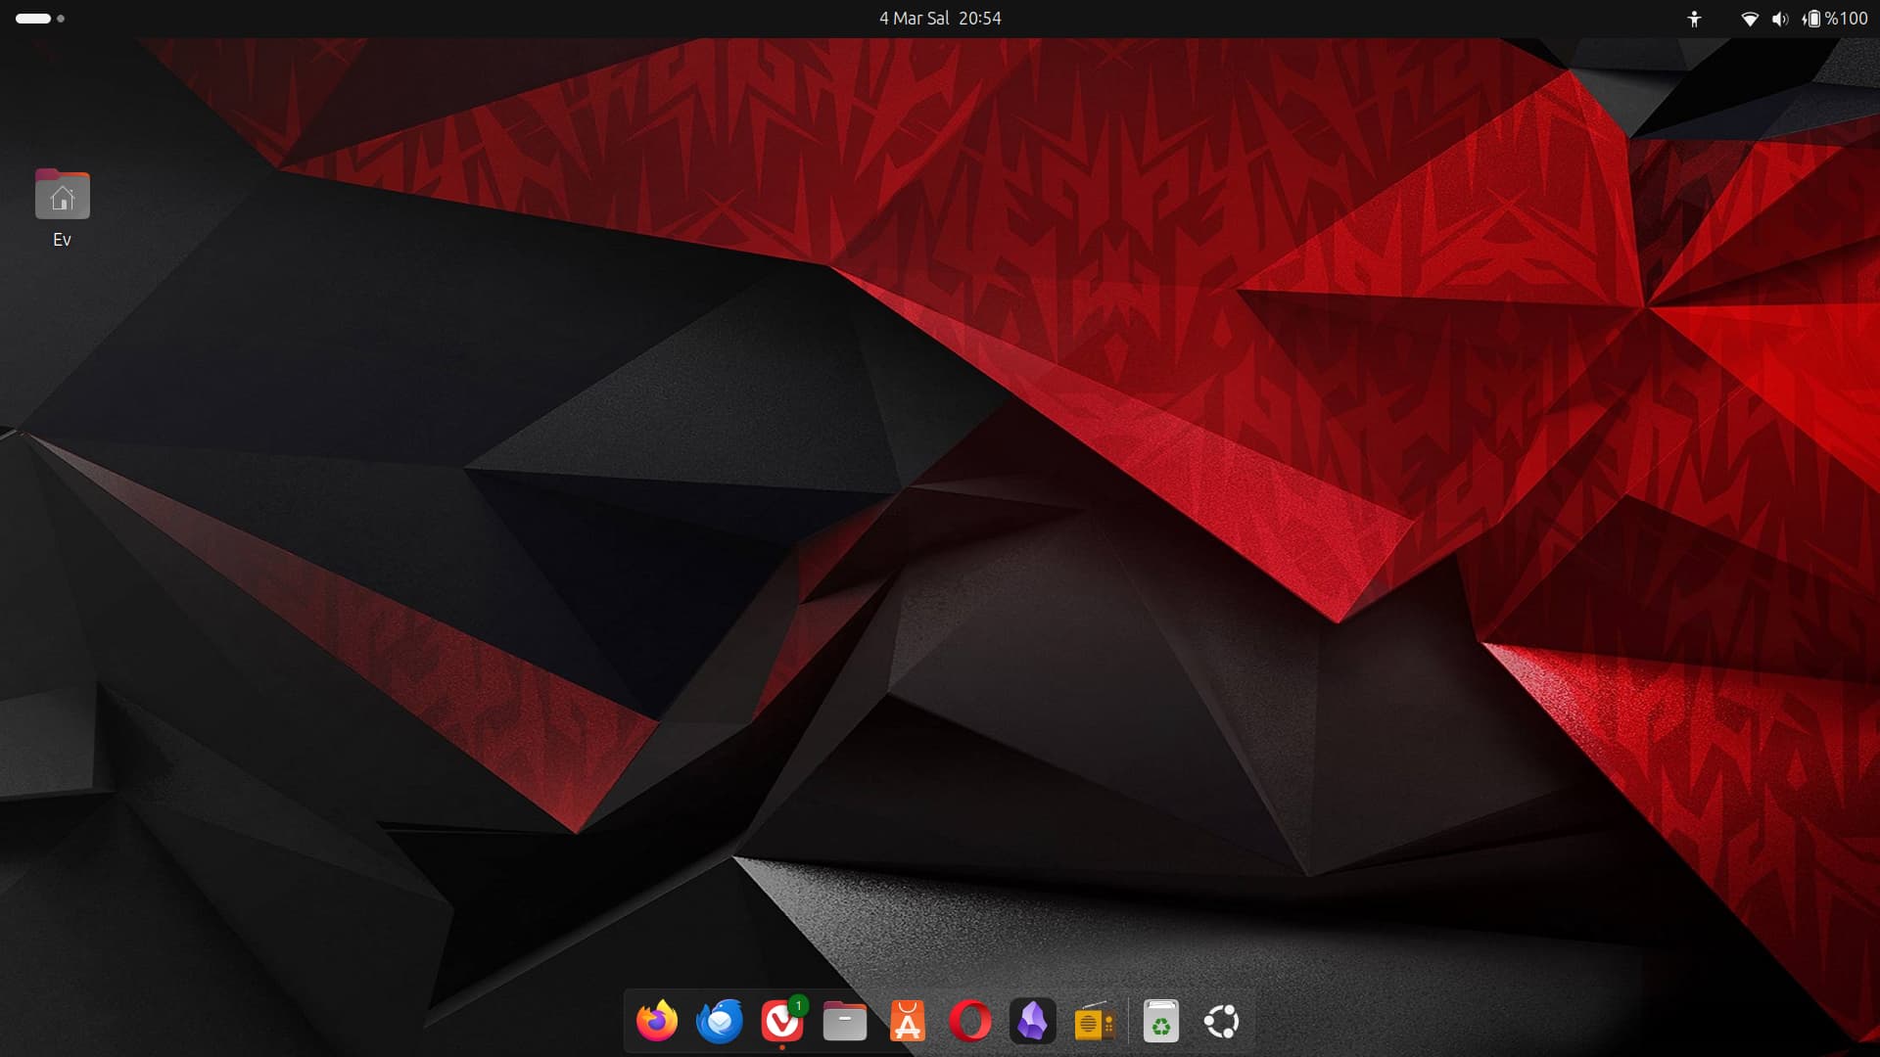Viewport: 1880px width, 1057px height.
Task: Click the Wi-Fi status icon
Action: click(x=1749, y=19)
